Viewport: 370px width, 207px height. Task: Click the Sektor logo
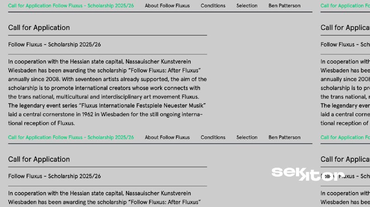pyautogui.click(x=308, y=174)
